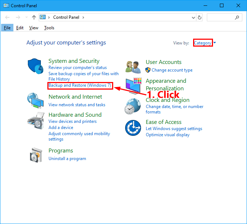
Task: Open the View by Category dropdown
Action: point(205,43)
